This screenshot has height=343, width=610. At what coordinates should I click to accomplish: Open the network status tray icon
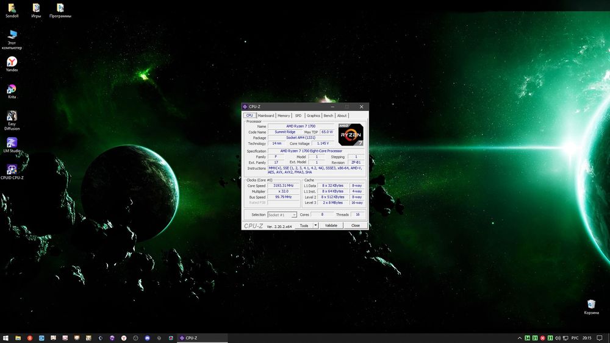point(565,338)
